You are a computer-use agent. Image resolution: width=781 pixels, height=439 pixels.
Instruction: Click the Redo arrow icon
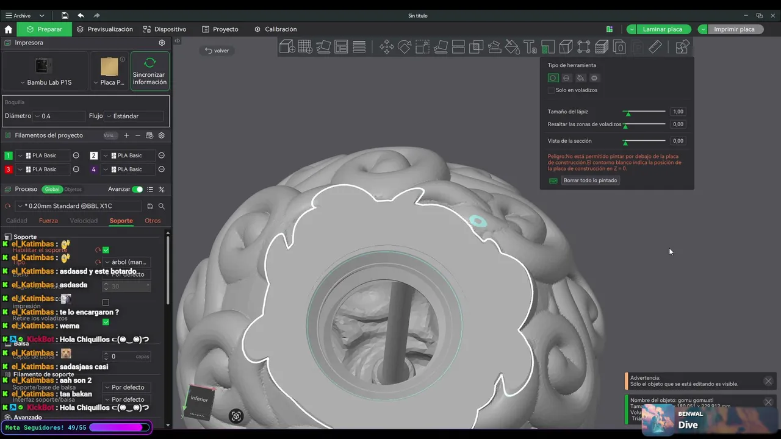pyautogui.click(x=97, y=15)
